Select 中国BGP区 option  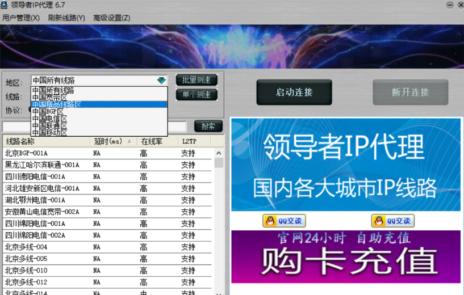(x=99, y=111)
